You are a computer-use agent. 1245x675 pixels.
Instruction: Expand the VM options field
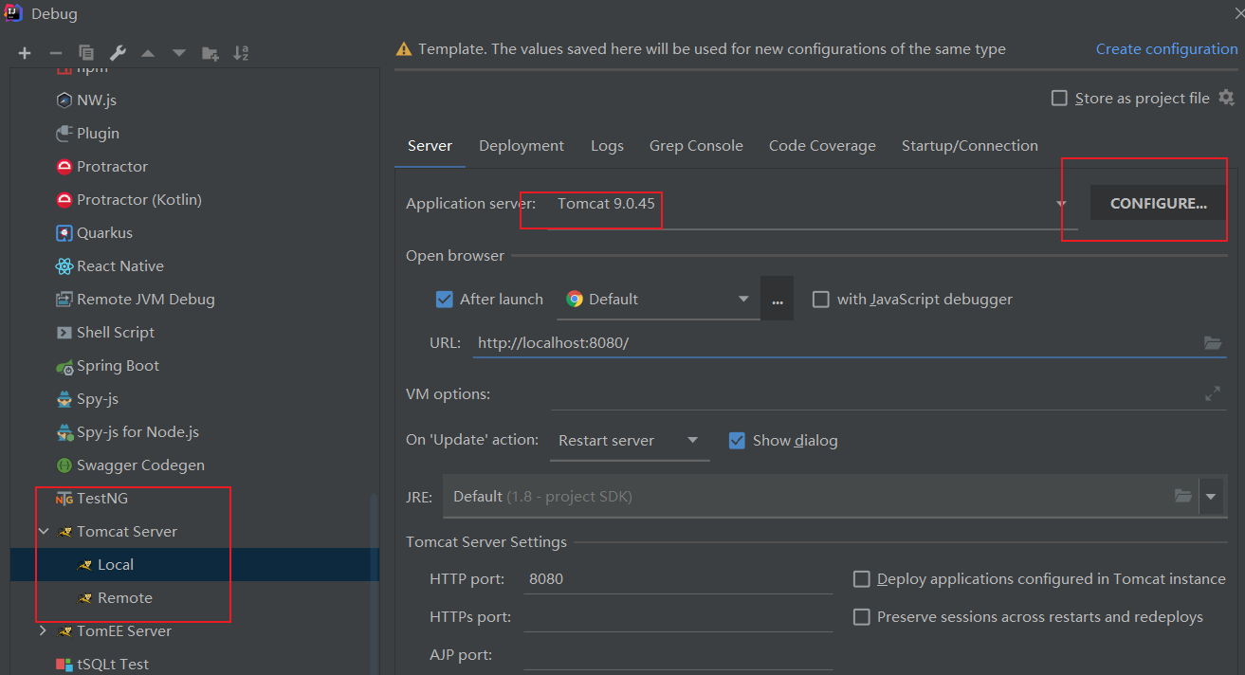(1212, 393)
